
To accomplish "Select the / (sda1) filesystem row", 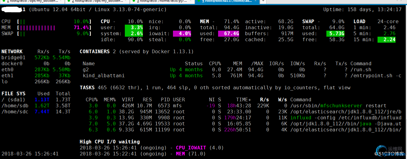I will click(x=36, y=100).
